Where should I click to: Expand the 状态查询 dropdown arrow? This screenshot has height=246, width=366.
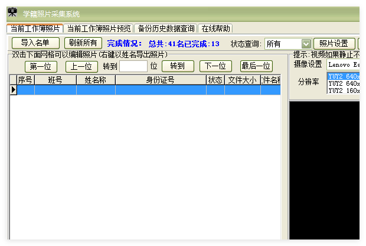306,44
